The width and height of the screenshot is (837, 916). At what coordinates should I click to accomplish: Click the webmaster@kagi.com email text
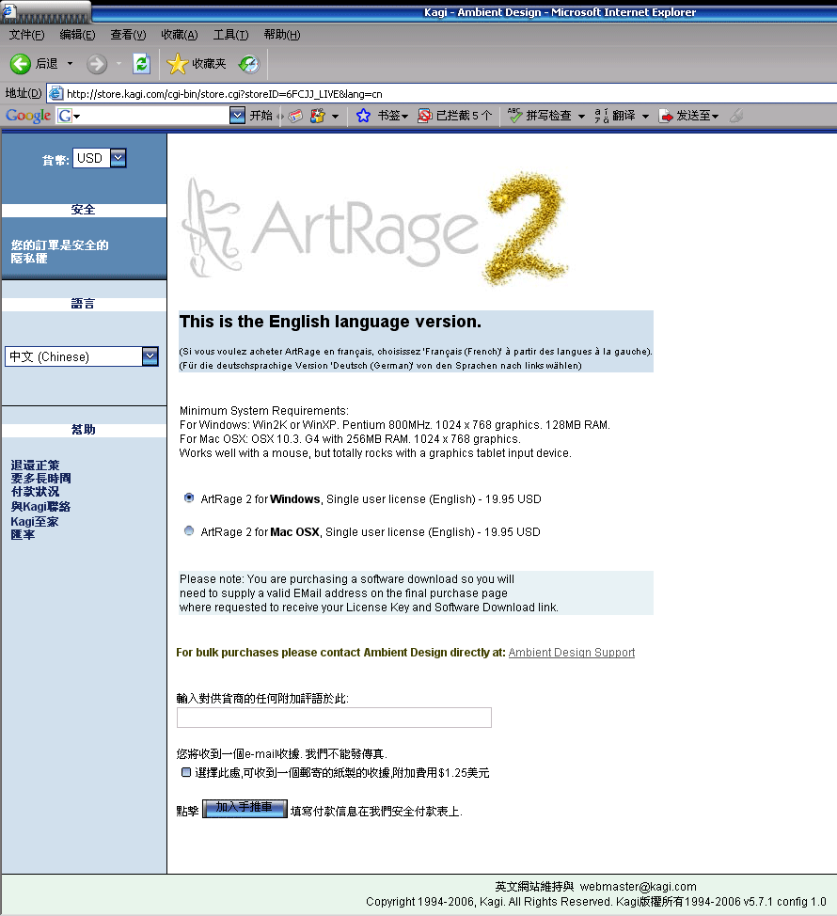point(638,887)
